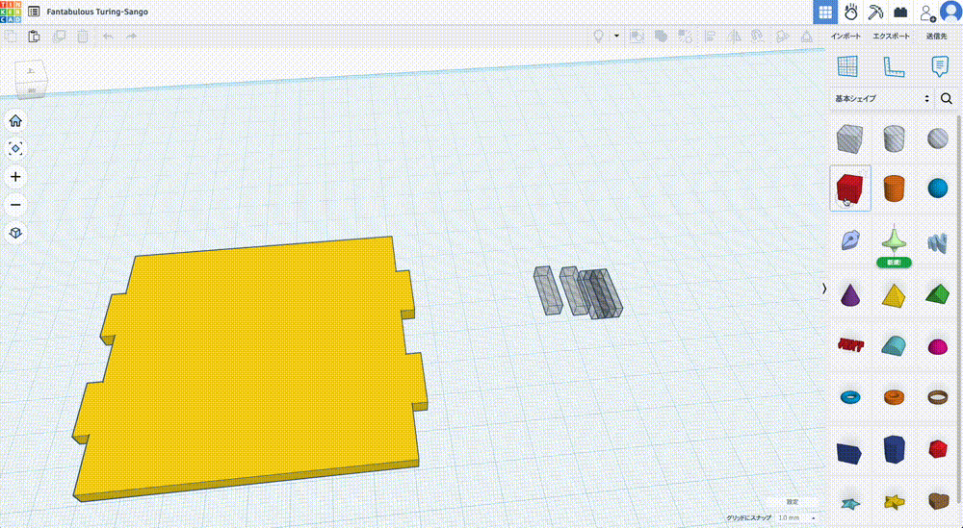
Task: Zoom out with the minus icon
Action: [15, 205]
